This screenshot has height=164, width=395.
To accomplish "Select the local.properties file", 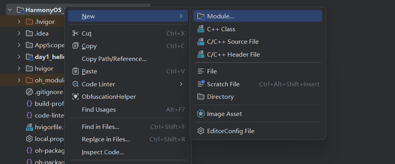I will pyautogui.click(x=32, y=139).
